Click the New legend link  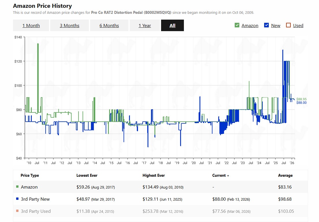pyautogui.click(x=276, y=26)
